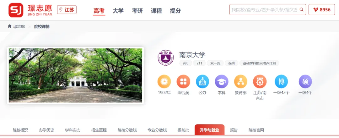Switch to the 办学历史 tab
This screenshot has width=339, height=138.
click(46, 130)
